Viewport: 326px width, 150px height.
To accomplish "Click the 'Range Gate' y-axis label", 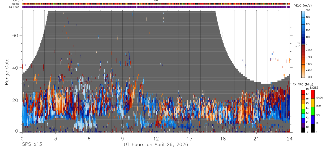I will (6, 72).
